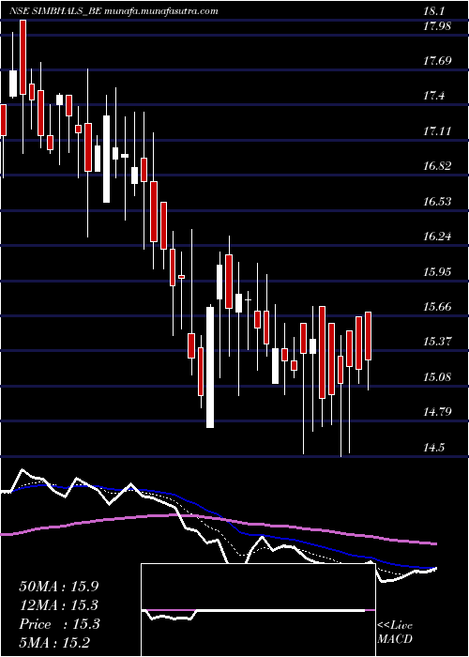Click the 5MA : 15.2 readout
This screenshot has height=657, width=469.
(x=55, y=643)
